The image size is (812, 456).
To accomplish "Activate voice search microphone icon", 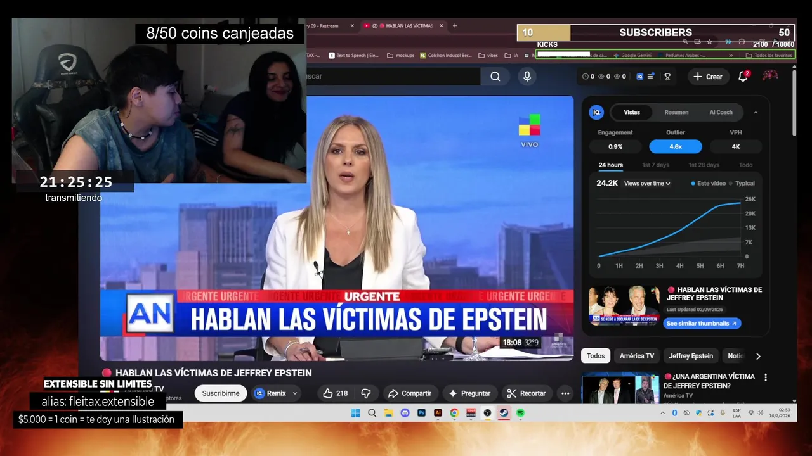I will pyautogui.click(x=527, y=77).
